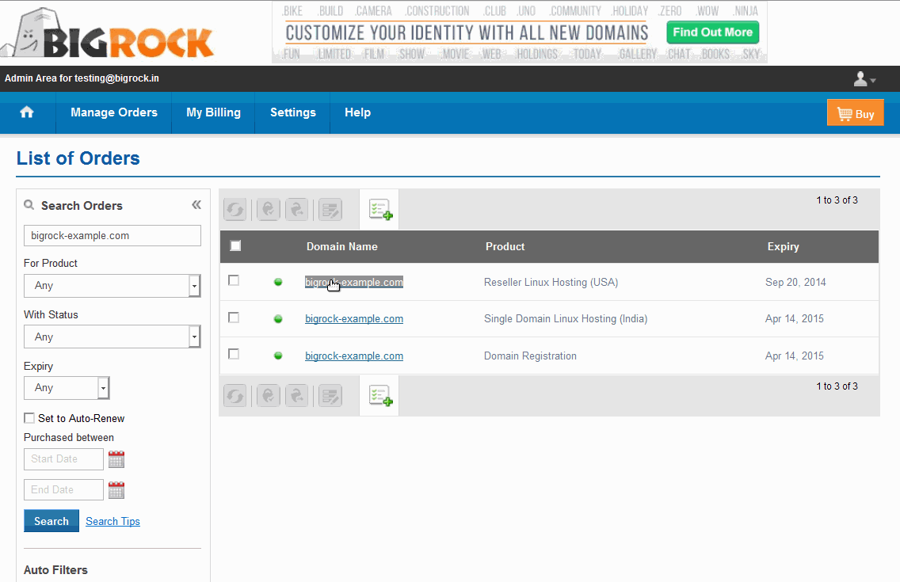Click the Domain Registration product cell

[530, 356]
